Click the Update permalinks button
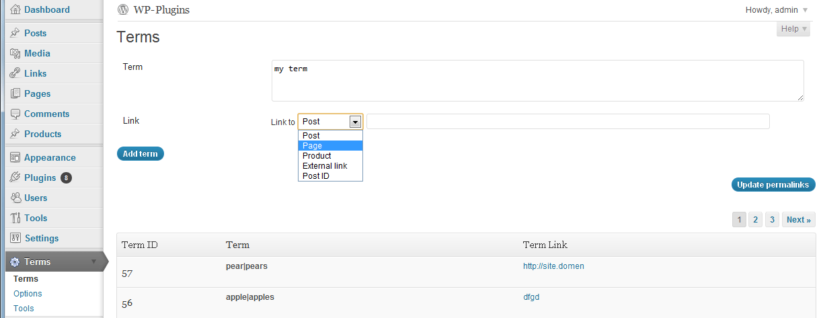Screen dimensions: 821x318 point(773,185)
